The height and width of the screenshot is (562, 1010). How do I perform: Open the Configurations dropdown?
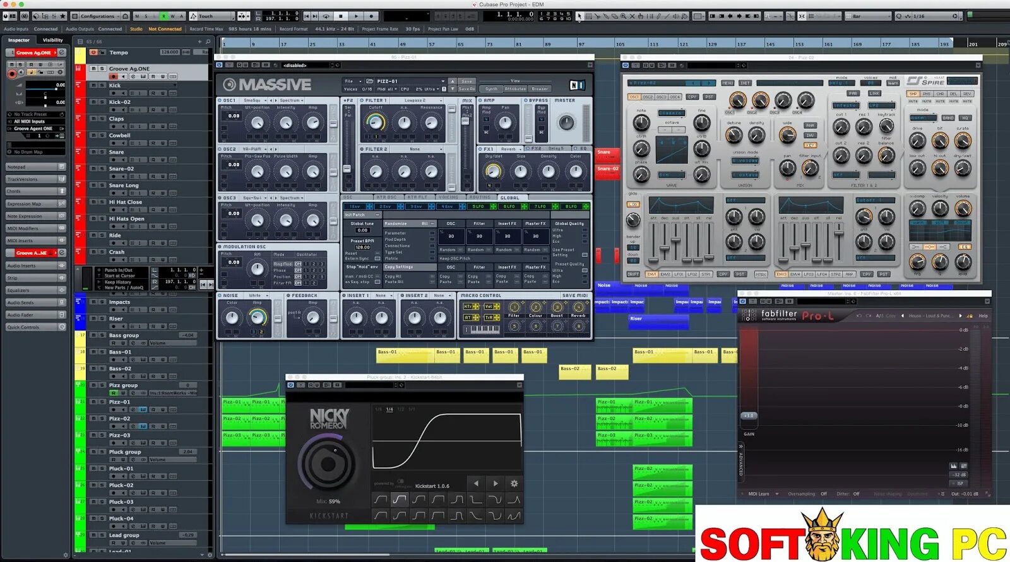click(x=101, y=16)
